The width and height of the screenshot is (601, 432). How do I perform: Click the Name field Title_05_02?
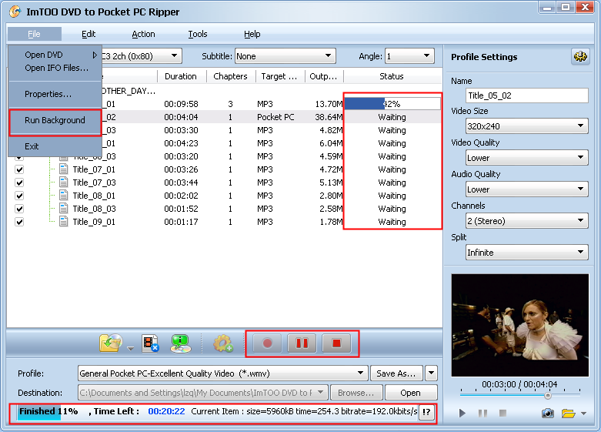[527, 95]
